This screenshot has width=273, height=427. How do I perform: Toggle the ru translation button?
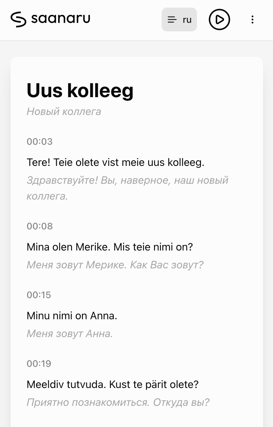179,19
